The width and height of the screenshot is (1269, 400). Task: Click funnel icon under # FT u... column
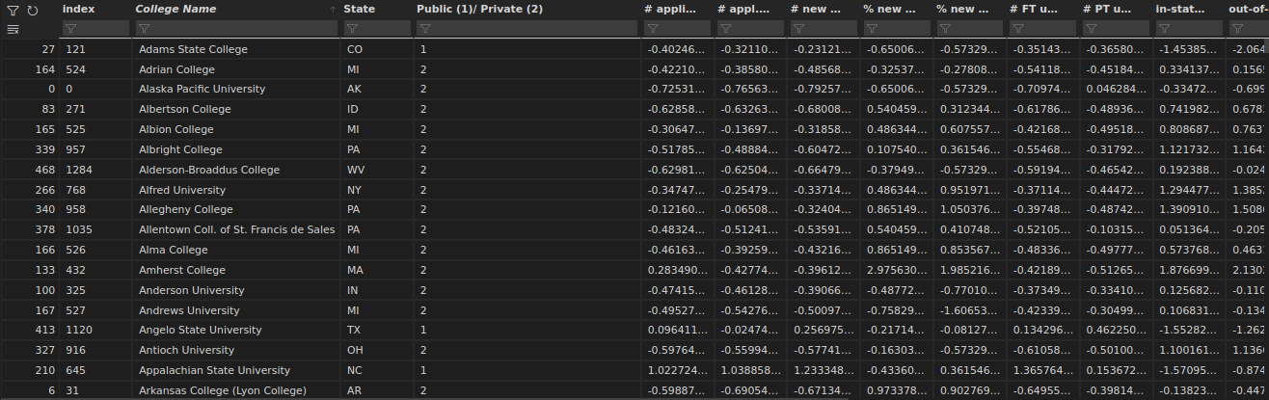click(x=1018, y=29)
